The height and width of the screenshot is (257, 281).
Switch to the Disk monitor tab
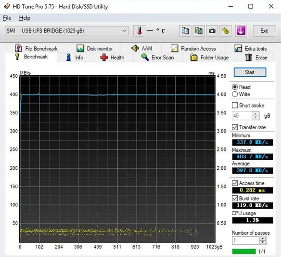[x=95, y=48]
